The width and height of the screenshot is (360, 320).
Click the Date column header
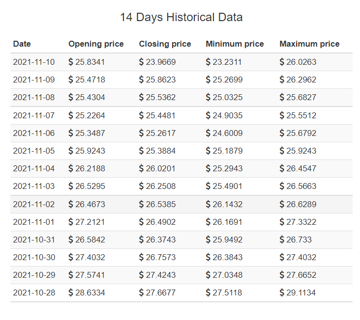coord(22,44)
